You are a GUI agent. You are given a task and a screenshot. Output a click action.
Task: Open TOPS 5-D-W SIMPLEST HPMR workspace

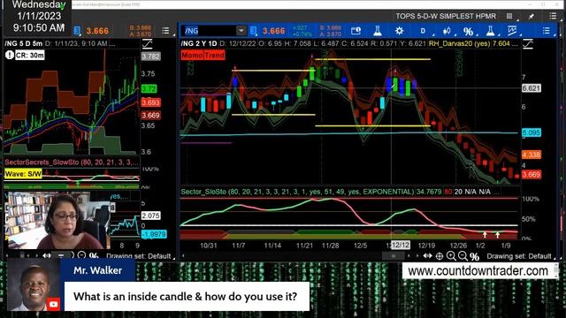pyautogui.click(x=446, y=16)
